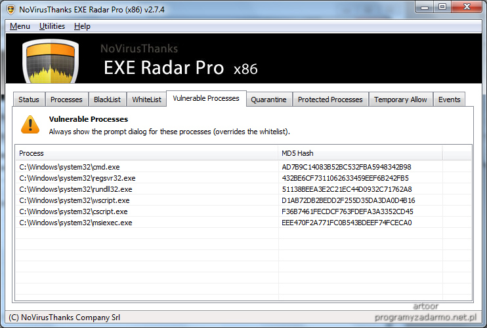This screenshot has height=328, width=487.
Task: Click the F36B7461FECDCF763FDEFA3A3352CD45 hash
Action: pyautogui.click(x=347, y=211)
